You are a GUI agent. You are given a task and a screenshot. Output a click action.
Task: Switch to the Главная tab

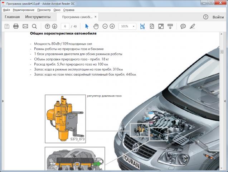pyautogui.click(x=12, y=17)
